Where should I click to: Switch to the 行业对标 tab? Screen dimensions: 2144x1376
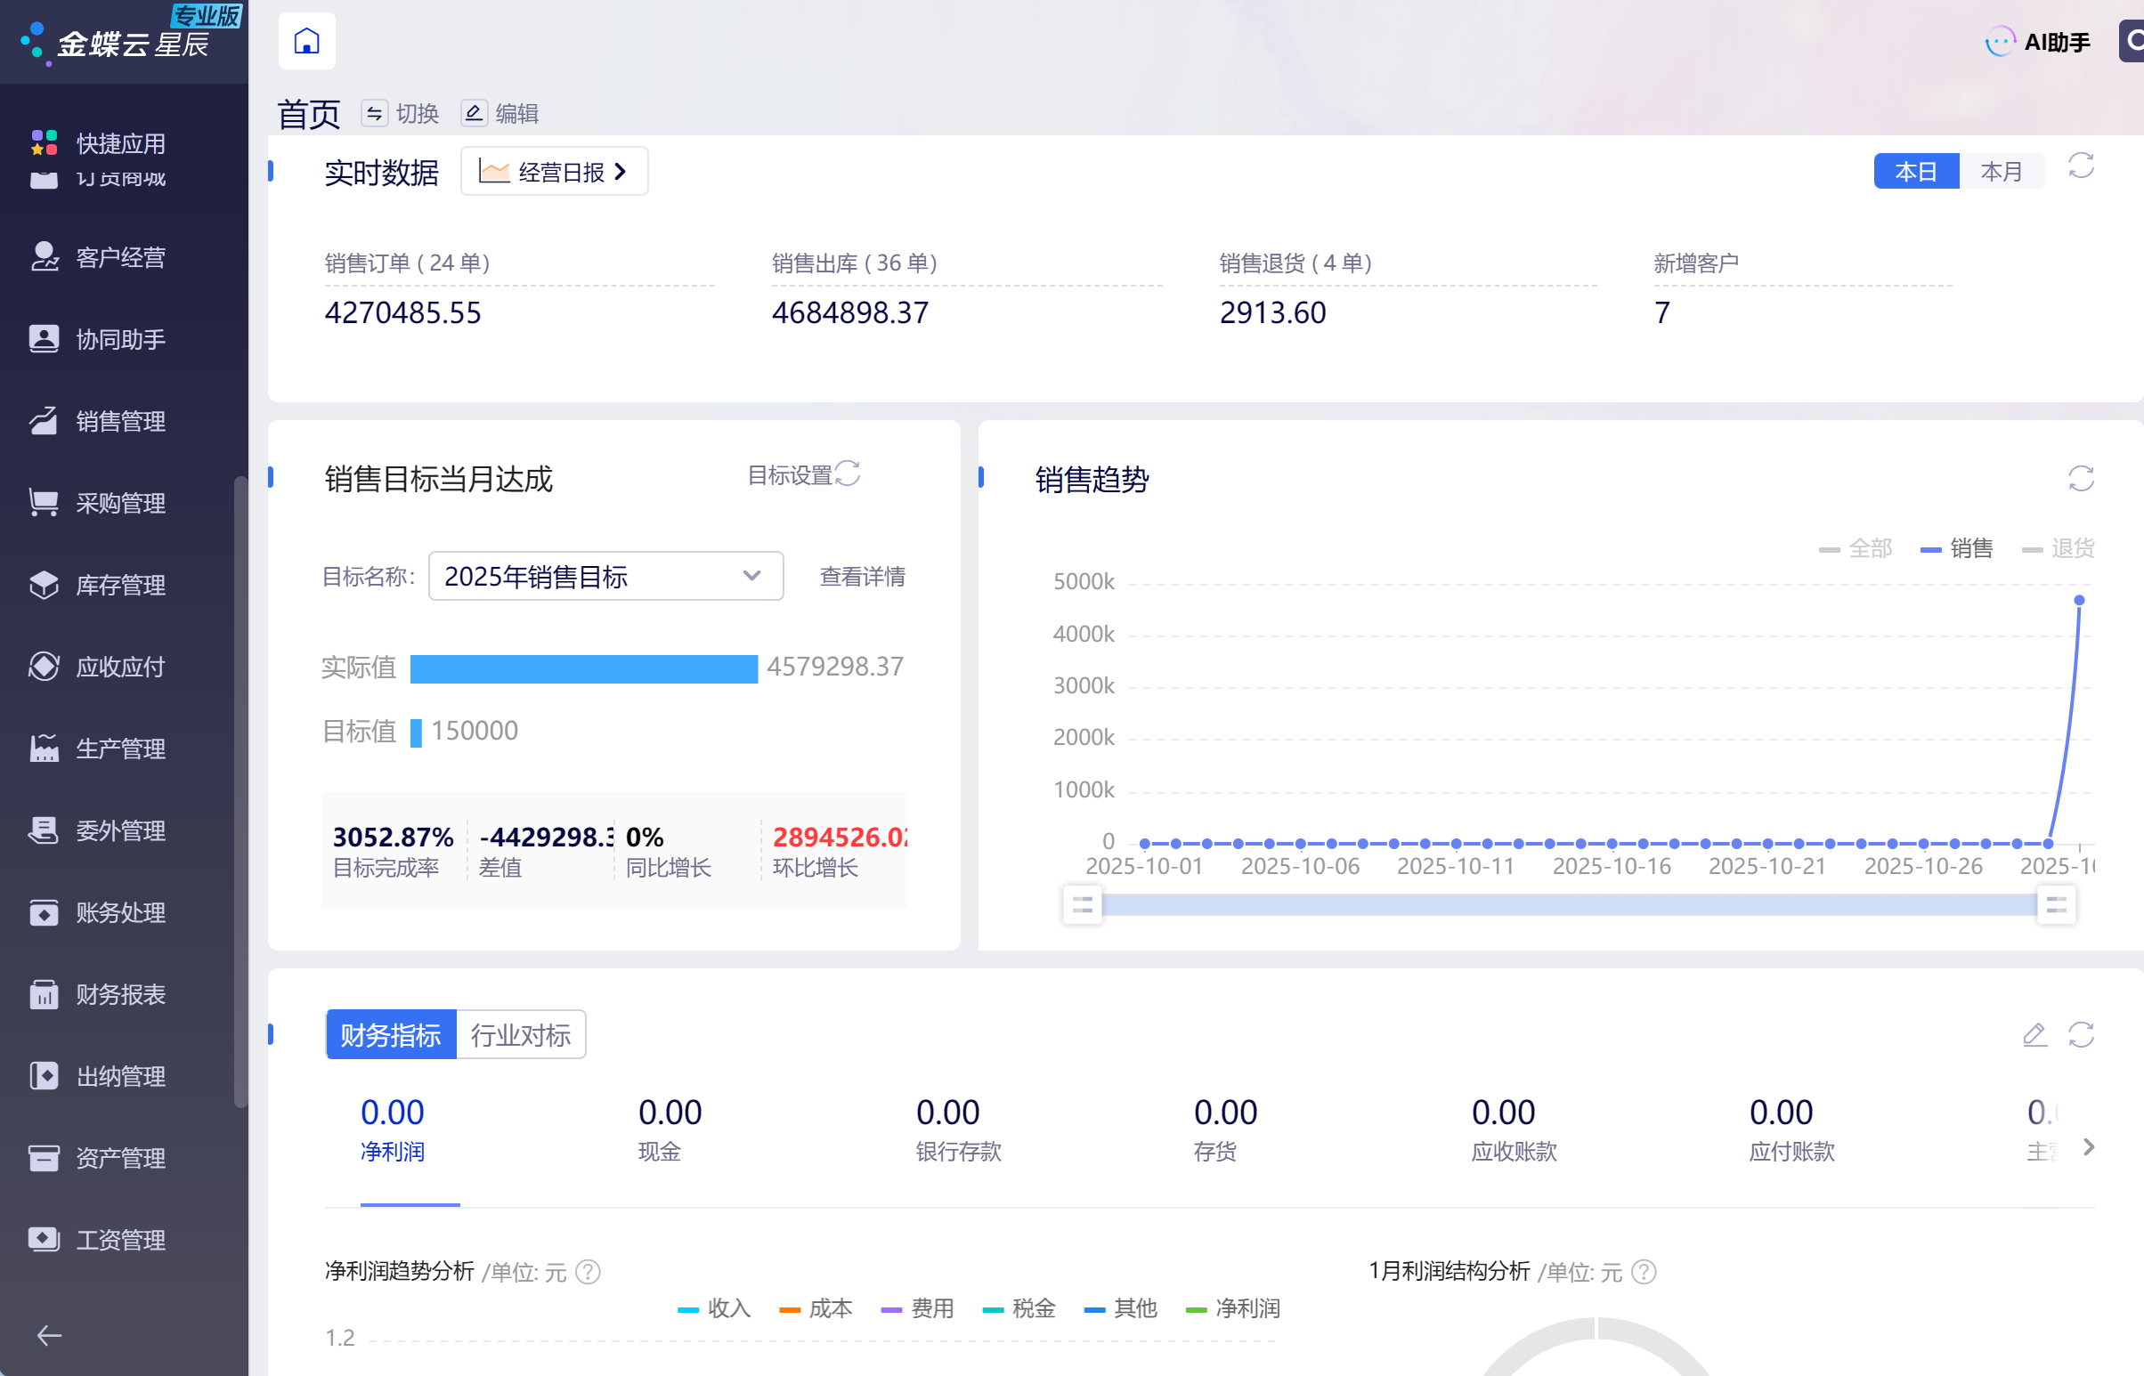521,1035
